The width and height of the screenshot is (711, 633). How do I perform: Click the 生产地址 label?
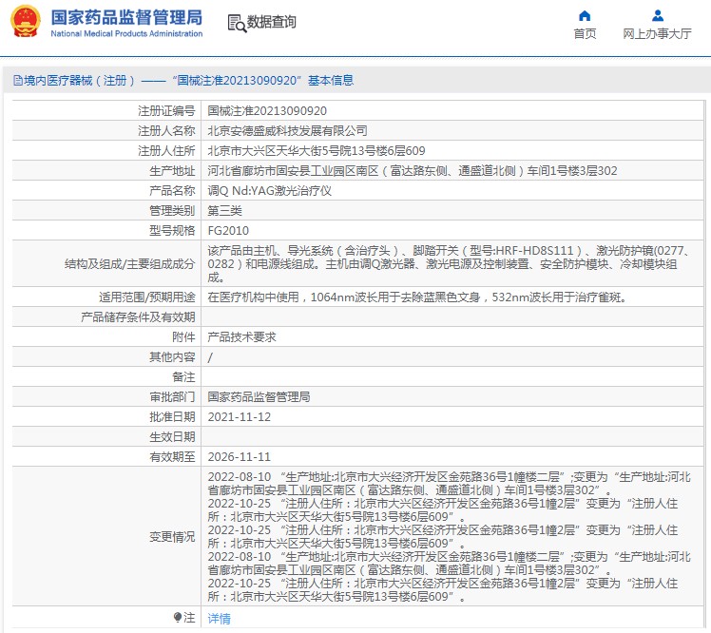pos(172,171)
